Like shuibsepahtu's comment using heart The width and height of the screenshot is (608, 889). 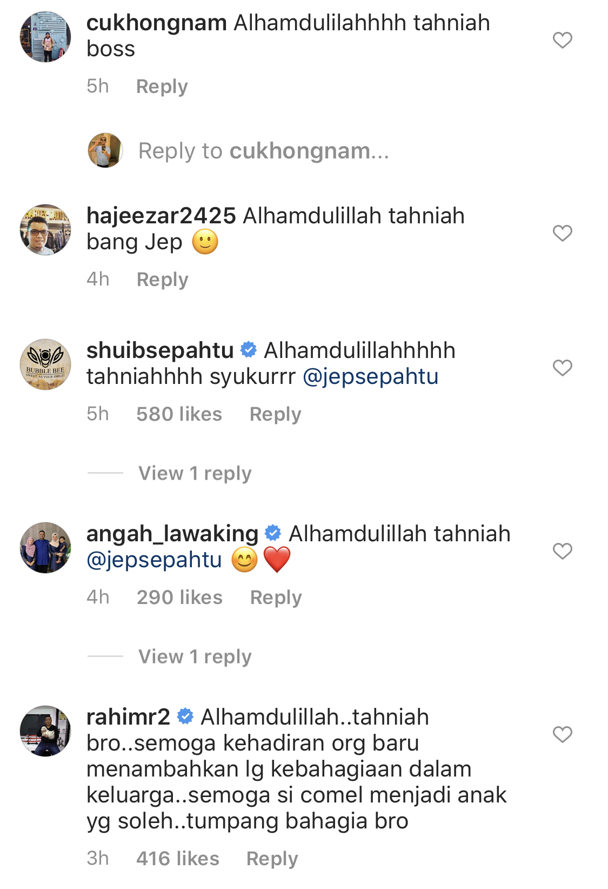(562, 368)
